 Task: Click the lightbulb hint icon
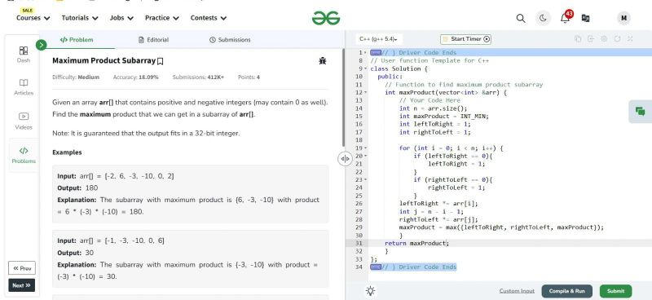point(371,291)
